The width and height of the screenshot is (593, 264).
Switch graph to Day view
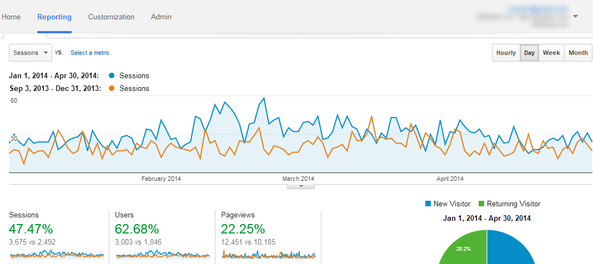tap(529, 53)
